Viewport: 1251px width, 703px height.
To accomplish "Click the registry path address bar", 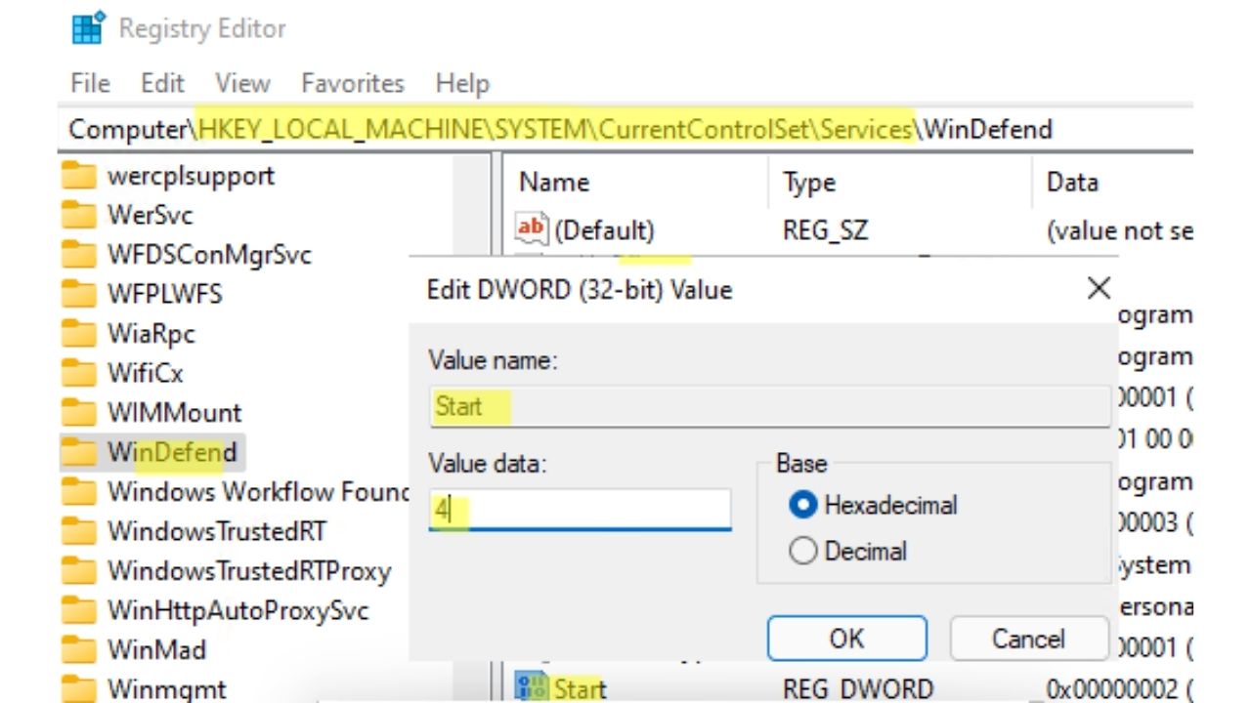I will coord(625,129).
